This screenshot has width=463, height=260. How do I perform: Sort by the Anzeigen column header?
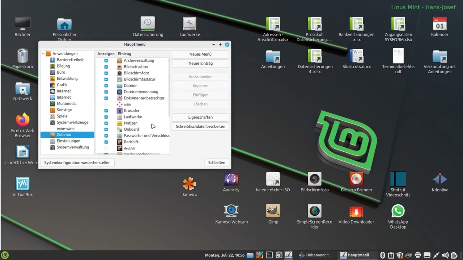(x=106, y=54)
